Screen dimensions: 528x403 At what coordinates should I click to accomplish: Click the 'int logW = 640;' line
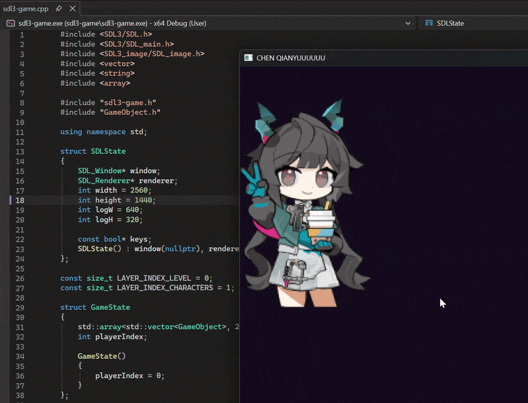110,210
